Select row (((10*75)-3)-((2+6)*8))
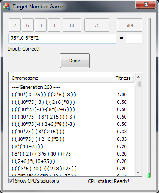This screenshot has width=159, height=193. (72, 102)
